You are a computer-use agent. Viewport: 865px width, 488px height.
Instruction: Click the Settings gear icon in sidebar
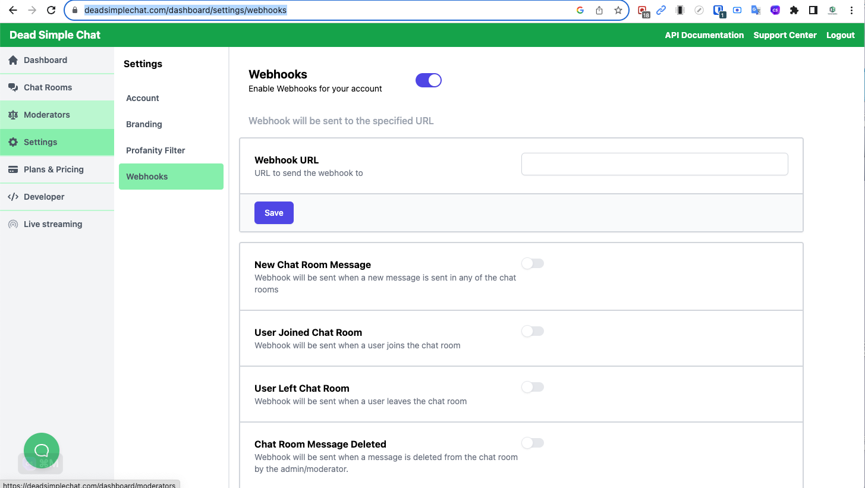click(13, 142)
